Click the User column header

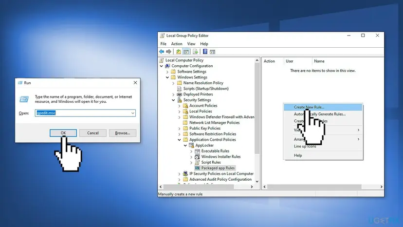tap(297, 61)
